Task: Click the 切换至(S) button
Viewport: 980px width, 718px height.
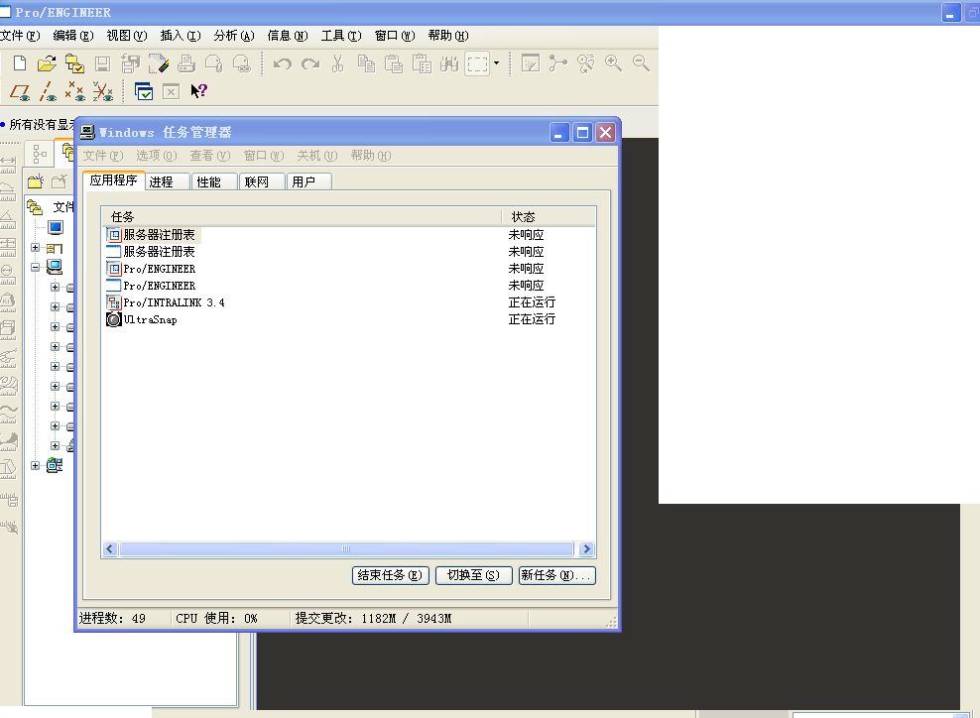Action: click(x=474, y=575)
